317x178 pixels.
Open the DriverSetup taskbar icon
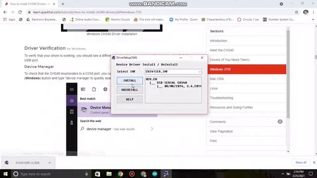click(x=166, y=174)
